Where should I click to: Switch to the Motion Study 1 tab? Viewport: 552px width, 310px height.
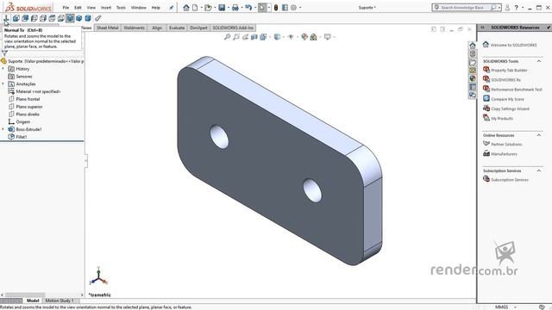(x=60, y=301)
